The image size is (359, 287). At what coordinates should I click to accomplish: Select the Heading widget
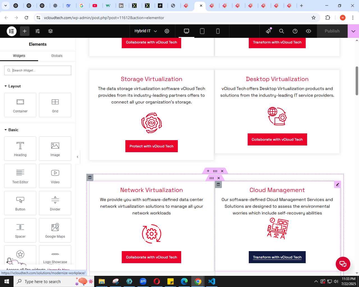pyautogui.click(x=20, y=149)
